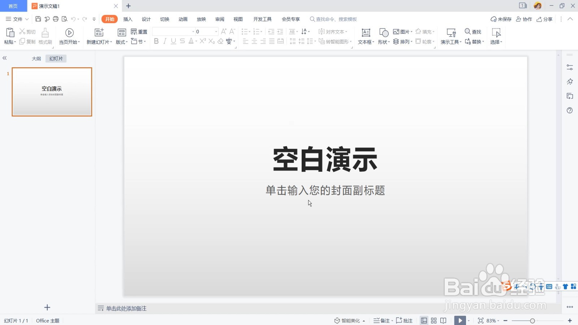This screenshot has height=325, width=578.
Task: Open Presentation Tools icon
Action: coord(451,32)
